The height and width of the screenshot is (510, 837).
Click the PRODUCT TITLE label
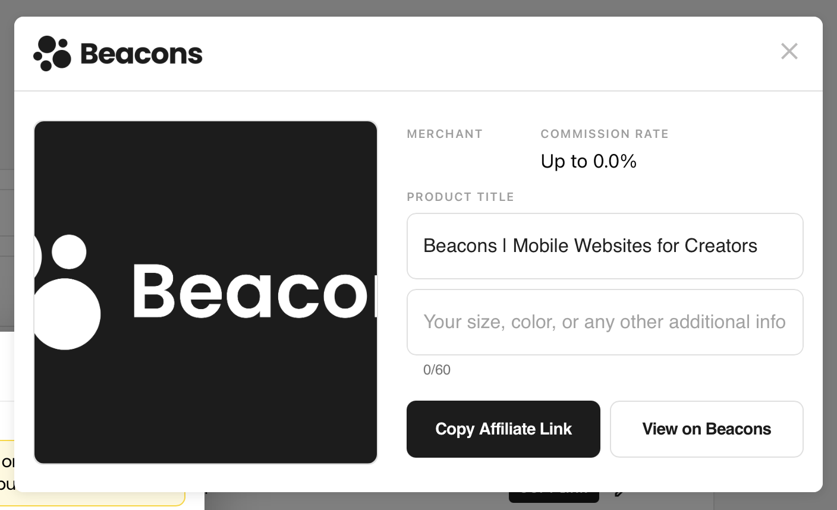[x=460, y=197]
